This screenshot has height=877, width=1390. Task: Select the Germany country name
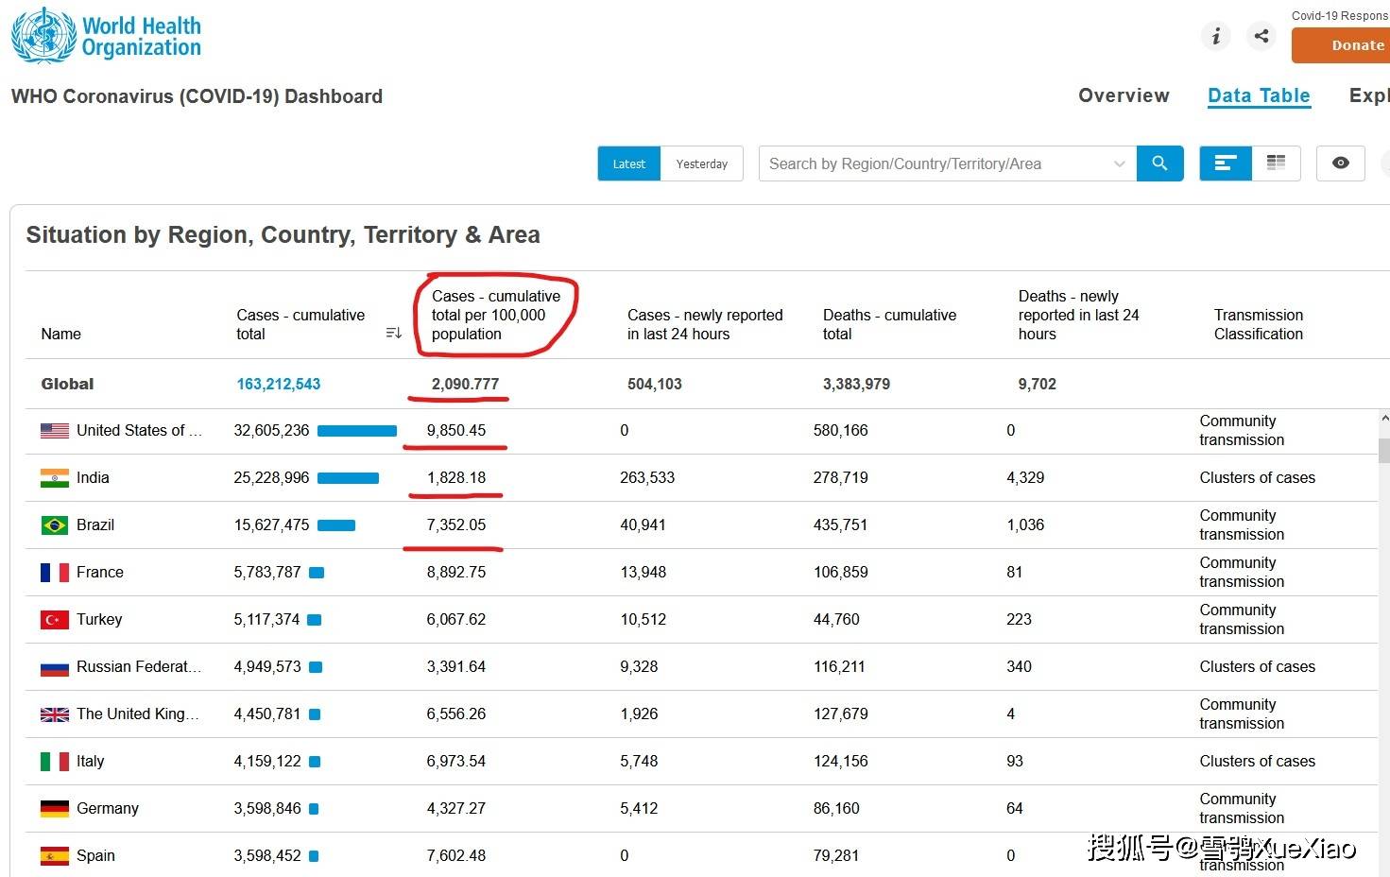(x=108, y=809)
